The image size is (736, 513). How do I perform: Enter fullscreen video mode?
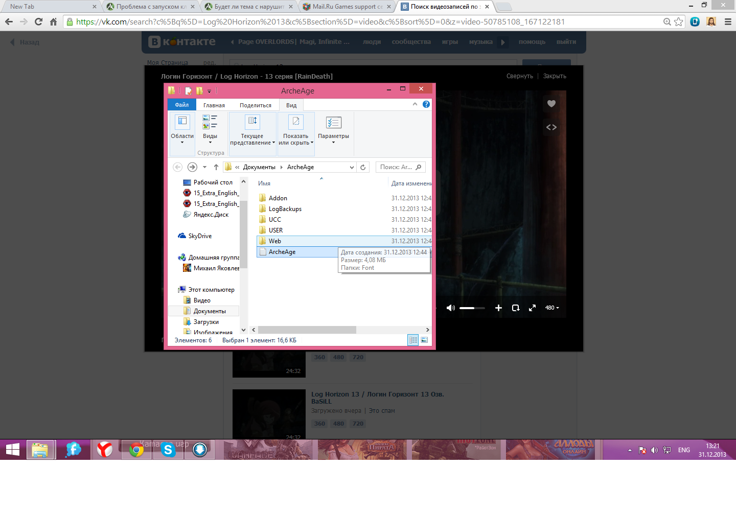(x=532, y=308)
